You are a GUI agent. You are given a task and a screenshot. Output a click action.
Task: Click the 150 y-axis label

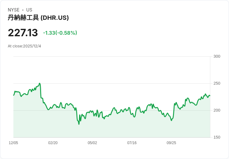217,137
